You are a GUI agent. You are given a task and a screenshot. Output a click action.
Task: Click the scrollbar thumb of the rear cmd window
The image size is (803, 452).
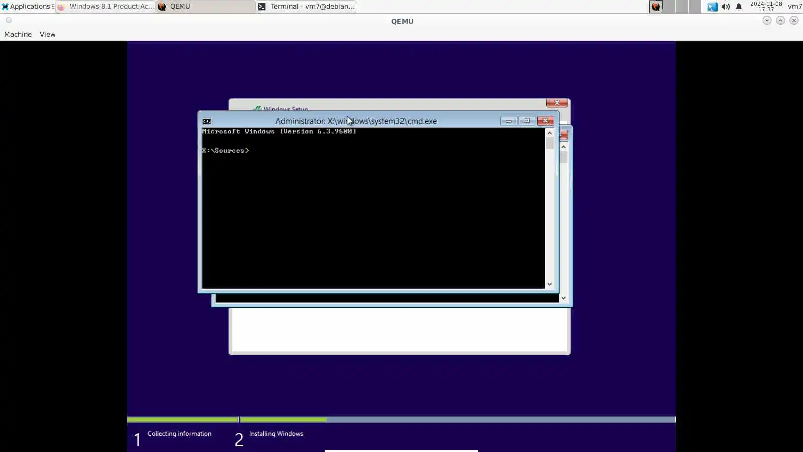pos(564,157)
